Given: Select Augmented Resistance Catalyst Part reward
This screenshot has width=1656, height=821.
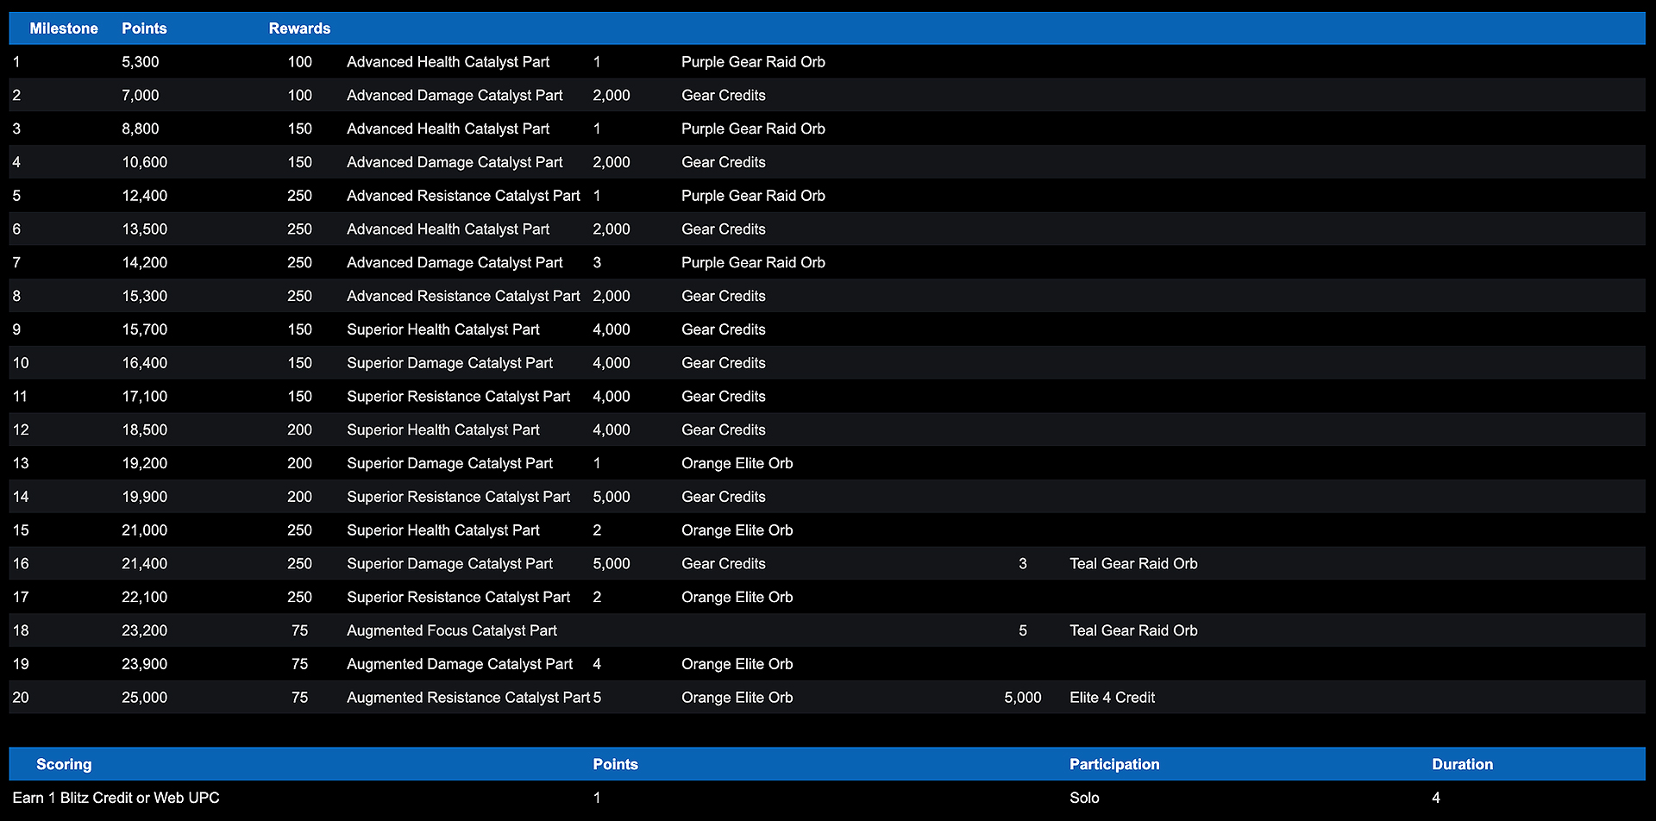Looking at the screenshot, I should (467, 698).
